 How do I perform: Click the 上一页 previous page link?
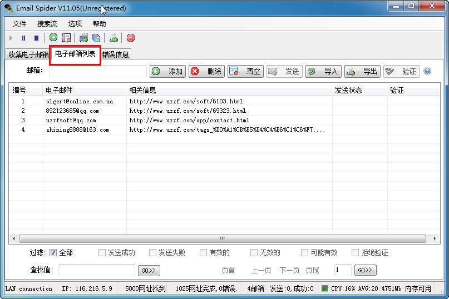coord(261,270)
